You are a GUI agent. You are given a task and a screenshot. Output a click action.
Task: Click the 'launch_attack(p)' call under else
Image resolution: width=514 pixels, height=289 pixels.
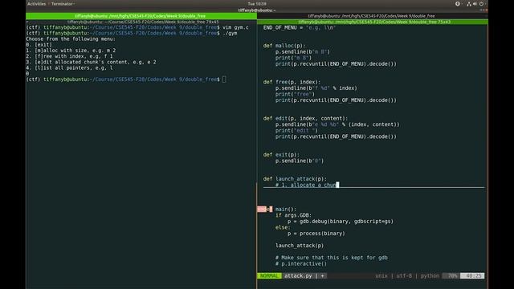300,246
